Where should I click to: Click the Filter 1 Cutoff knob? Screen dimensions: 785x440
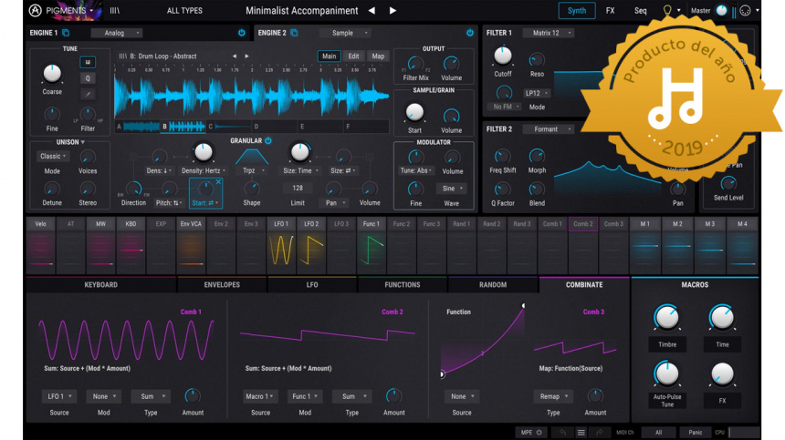click(503, 56)
